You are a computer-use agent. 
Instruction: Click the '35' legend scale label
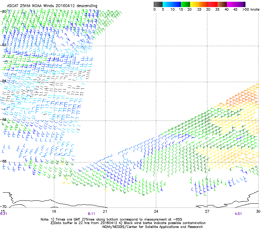pyautogui.click(x=217, y=9)
